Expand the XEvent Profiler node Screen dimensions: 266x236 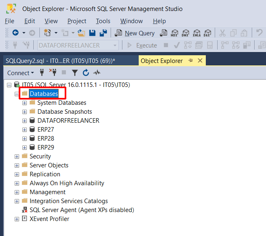(17, 219)
